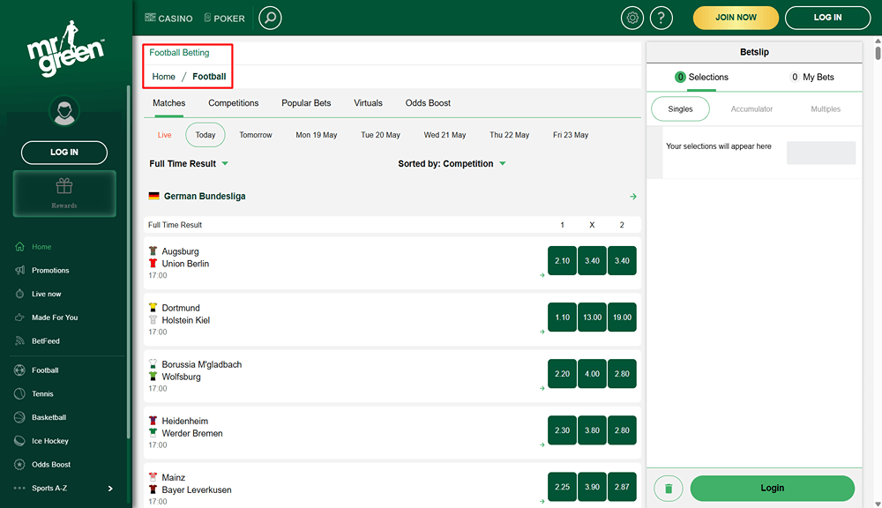Click the Odds Boost star icon in sidebar

click(x=19, y=465)
